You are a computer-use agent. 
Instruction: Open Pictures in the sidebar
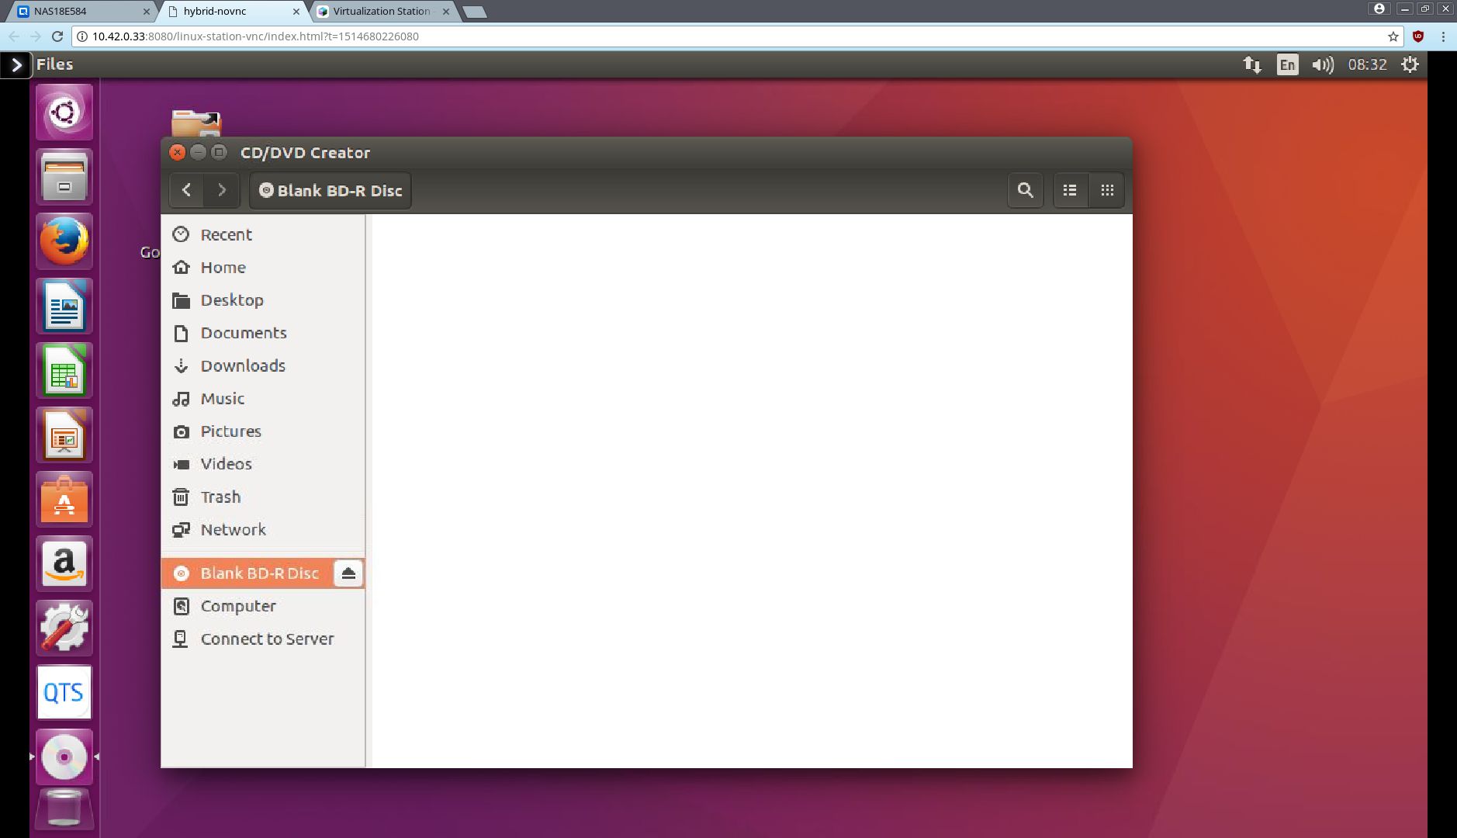coord(263,431)
